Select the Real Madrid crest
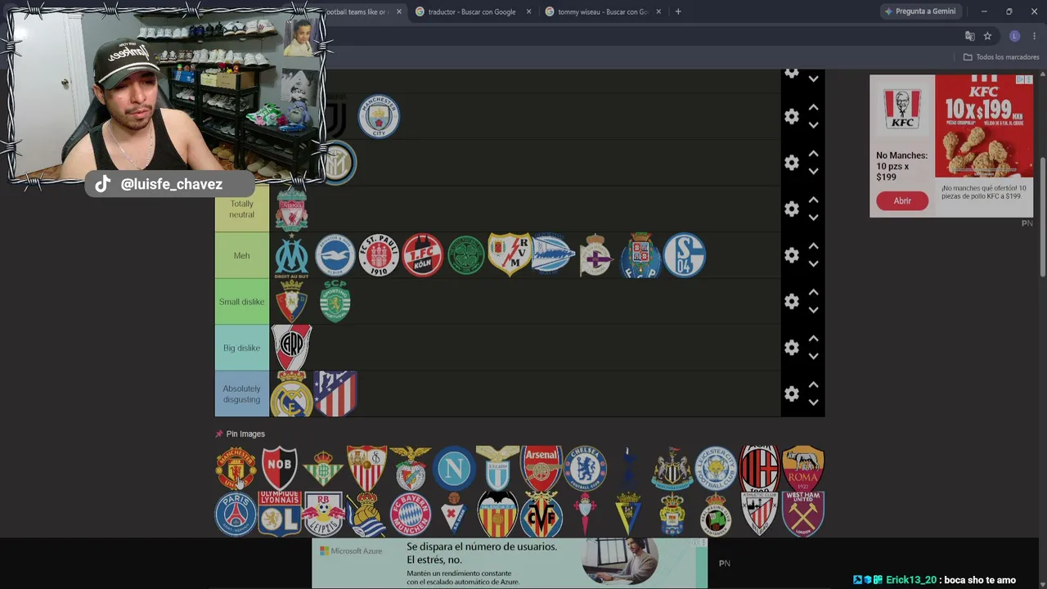The width and height of the screenshot is (1047, 589). click(291, 394)
